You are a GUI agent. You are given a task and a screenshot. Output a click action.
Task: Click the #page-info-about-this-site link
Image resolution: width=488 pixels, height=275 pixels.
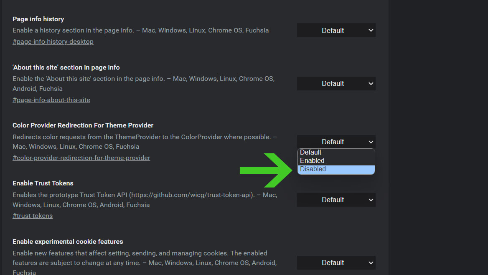(x=51, y=100)
